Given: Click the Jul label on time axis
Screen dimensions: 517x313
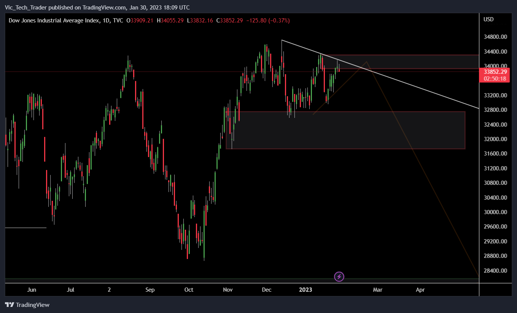Looking at the screenshot, I should pos(70,290).
